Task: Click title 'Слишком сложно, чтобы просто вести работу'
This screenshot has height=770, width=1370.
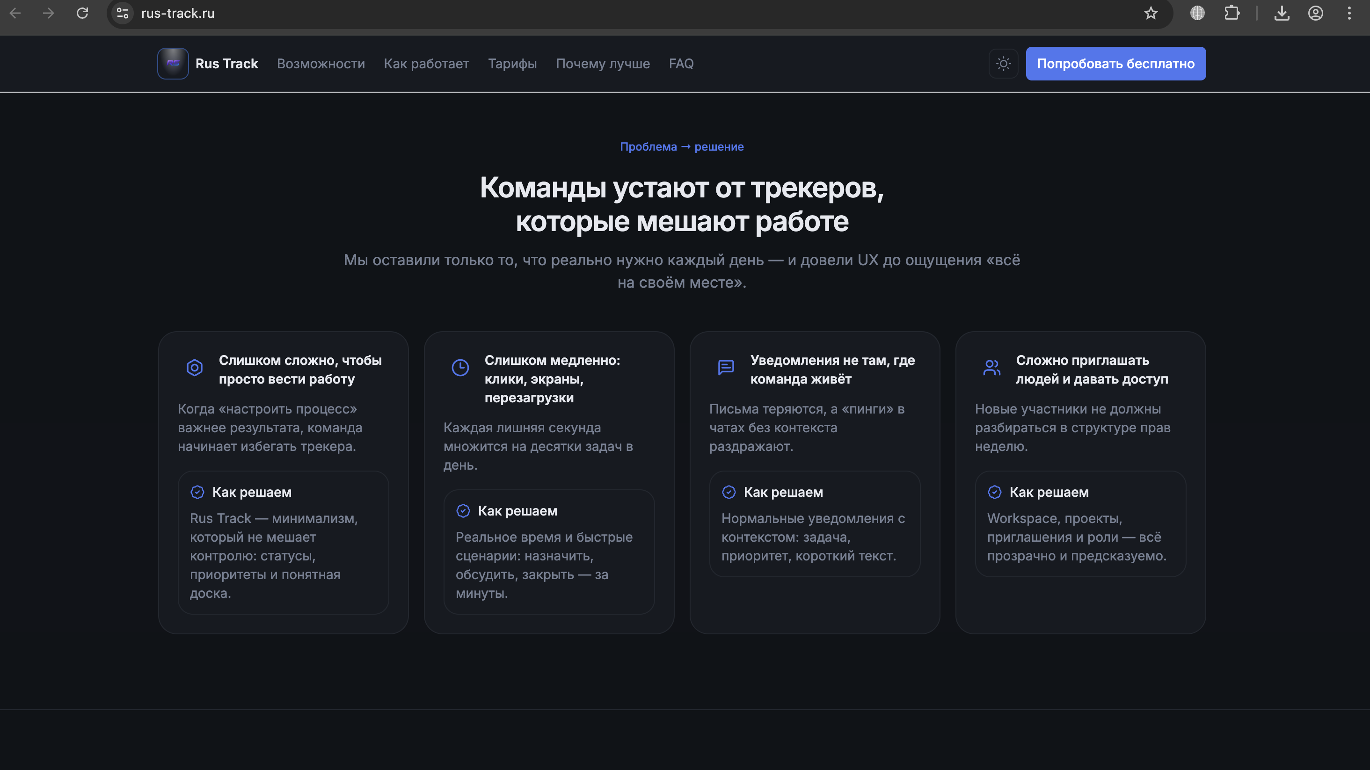Action: click(x=300, y=370)
